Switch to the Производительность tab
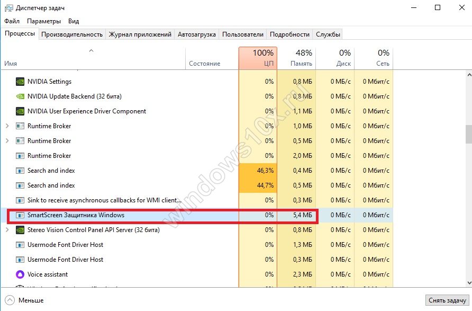Viewport: 472px width, 311px height. 71,34
